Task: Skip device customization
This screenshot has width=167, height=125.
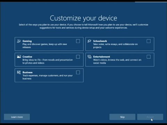Action: [x=122, y=117]
